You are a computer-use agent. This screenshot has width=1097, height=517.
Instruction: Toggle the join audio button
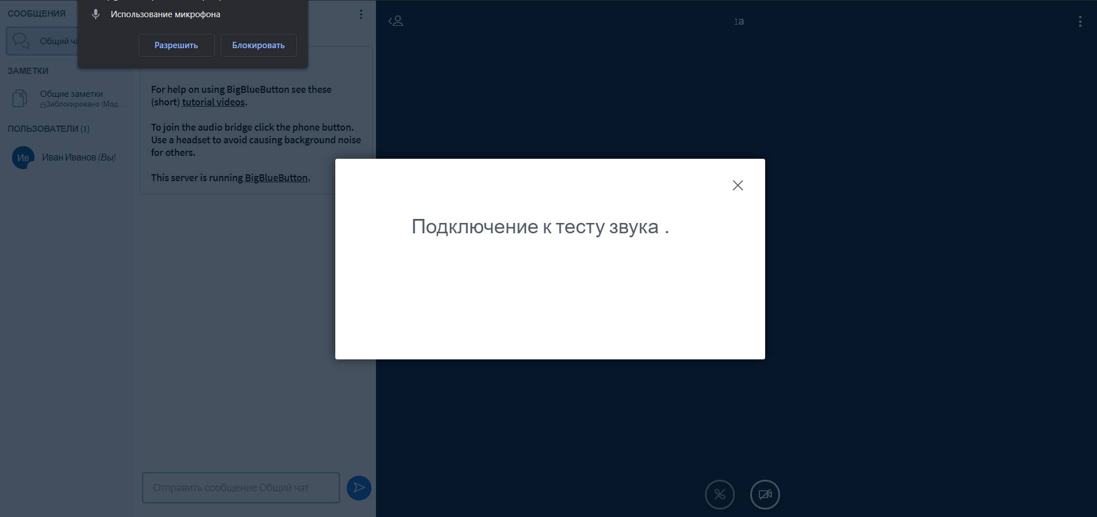coord(719,494)
